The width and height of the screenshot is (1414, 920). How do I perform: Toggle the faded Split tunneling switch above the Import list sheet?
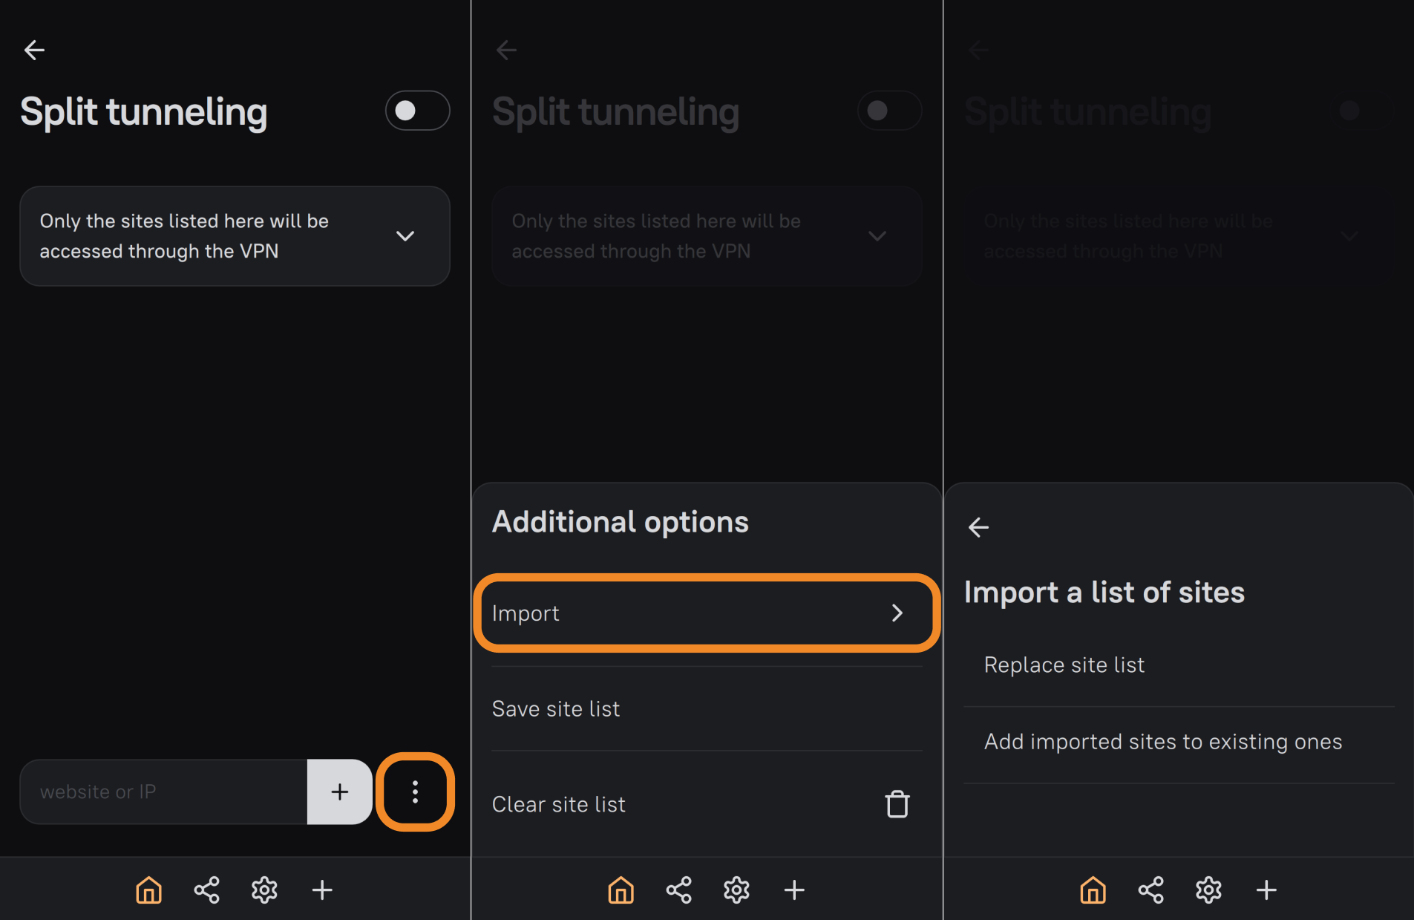click(x=1360, y=111)
